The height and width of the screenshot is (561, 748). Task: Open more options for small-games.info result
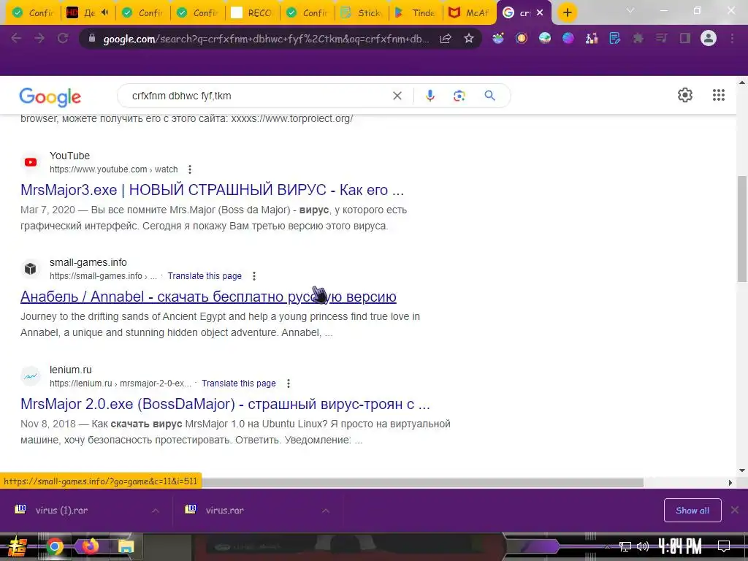(254, 276)
